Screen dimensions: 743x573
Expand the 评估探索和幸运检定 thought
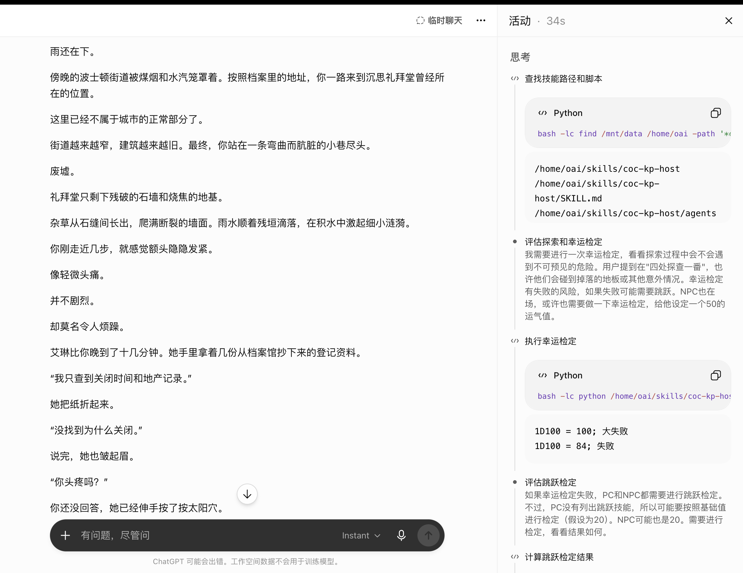563,241
